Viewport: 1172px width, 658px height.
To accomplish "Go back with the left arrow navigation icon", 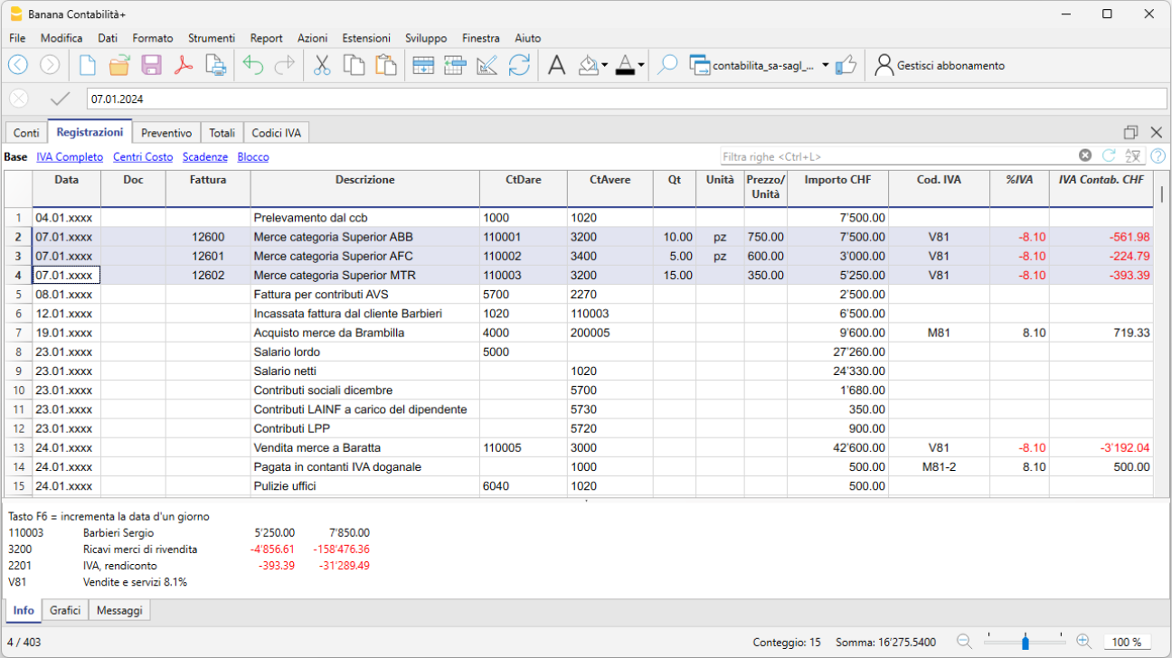I will 18,65.
